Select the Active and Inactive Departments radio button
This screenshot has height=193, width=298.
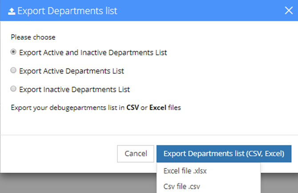click(14, 52)
